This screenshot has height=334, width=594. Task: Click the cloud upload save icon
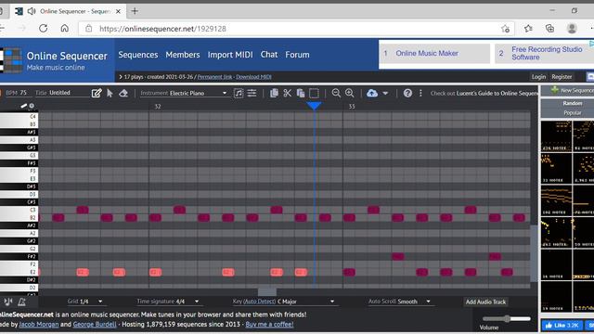(x=372, y=93)
